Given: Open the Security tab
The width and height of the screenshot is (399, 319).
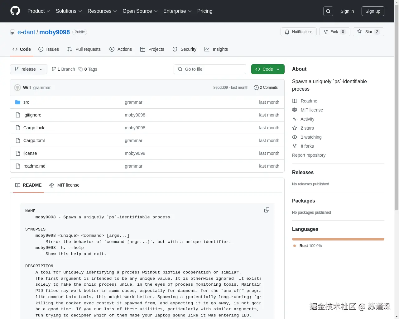Looking at the screenshot, I should (x=185, y=49).
